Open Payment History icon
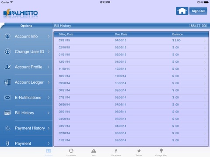This screenshot has width=210, height=157. (7, 128)
